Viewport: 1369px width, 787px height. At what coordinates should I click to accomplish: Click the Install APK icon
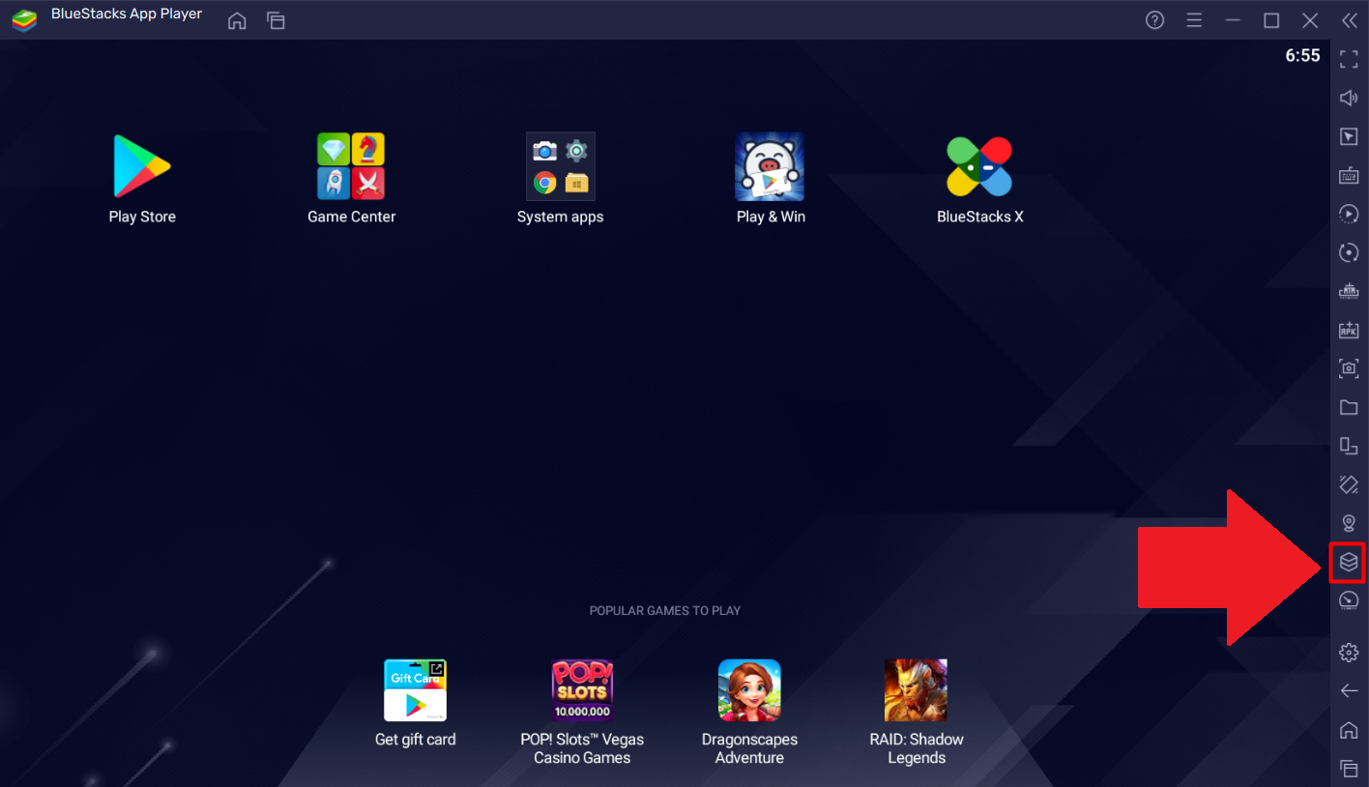(x=1349, y=330)
